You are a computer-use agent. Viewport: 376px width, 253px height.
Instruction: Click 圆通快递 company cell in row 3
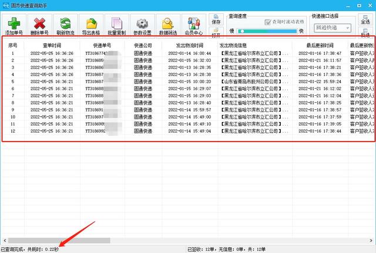click(143, 68)
